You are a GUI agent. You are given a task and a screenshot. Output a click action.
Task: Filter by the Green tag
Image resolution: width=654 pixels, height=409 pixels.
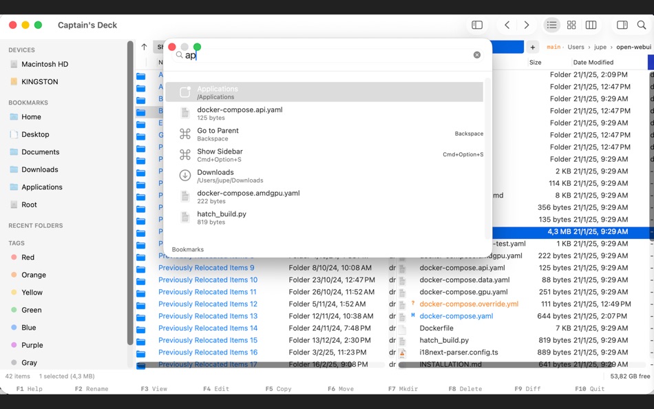click(x=31, y=310)
